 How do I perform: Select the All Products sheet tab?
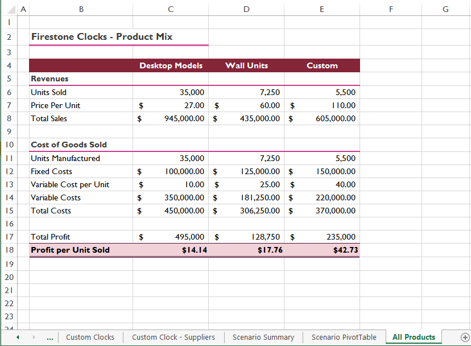pyautogui.click(x=414, y=337)
